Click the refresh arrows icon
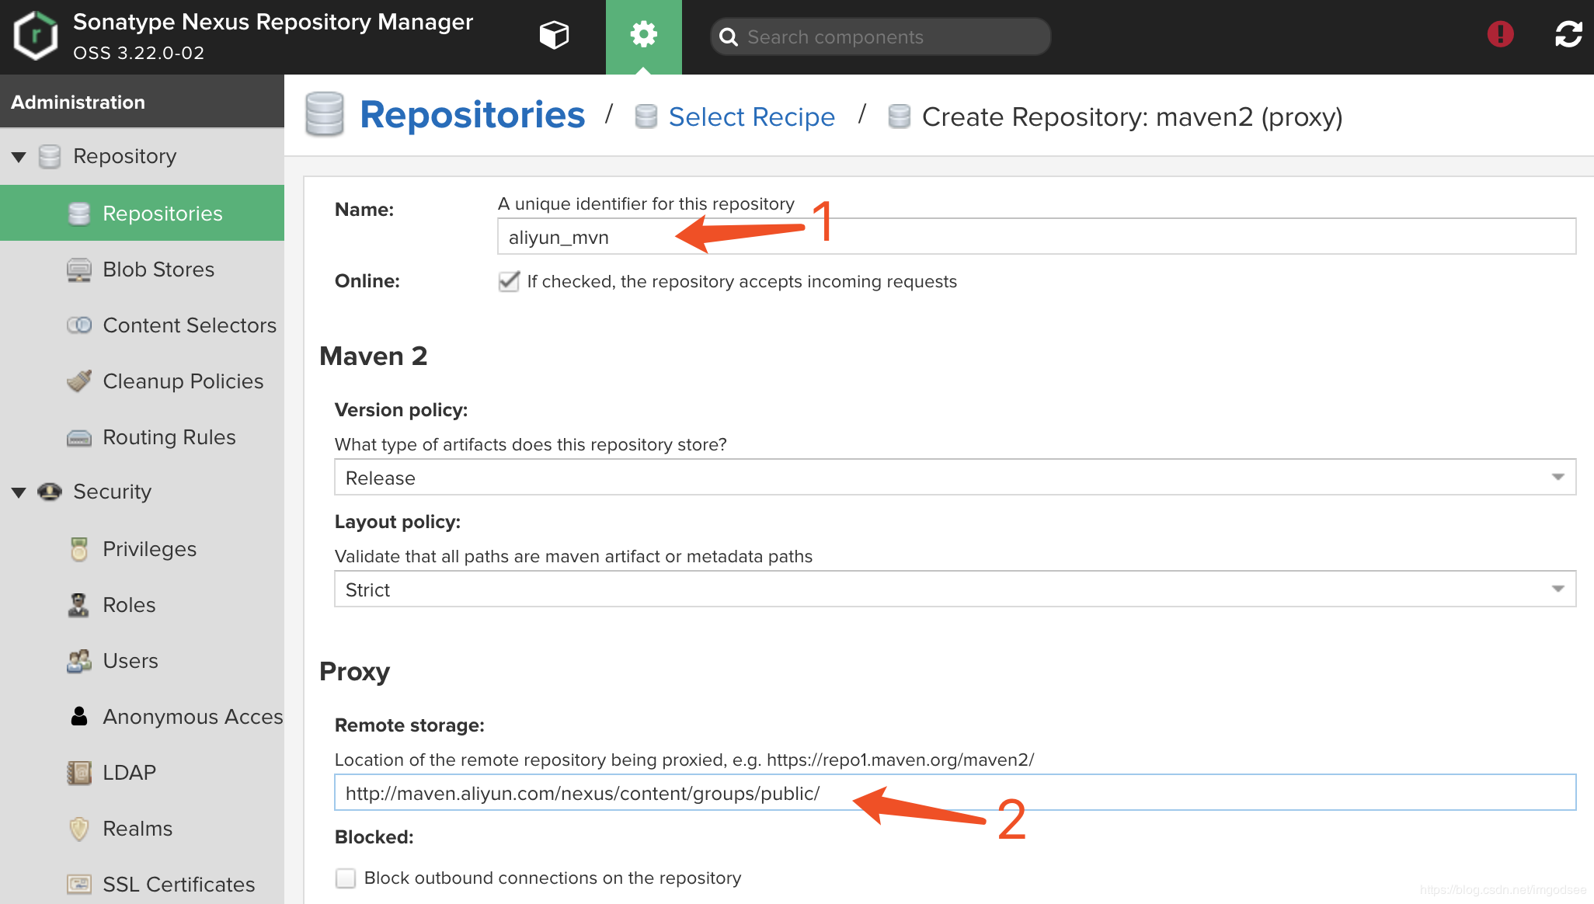Image resolution: width=1594 pixels, height=904 pixels. pyautogui.click(x=1568, y=34)
